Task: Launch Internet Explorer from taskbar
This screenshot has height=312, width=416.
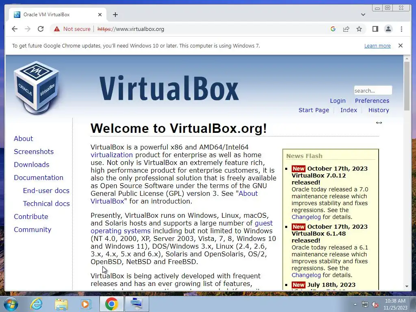Action: point(36,304)
